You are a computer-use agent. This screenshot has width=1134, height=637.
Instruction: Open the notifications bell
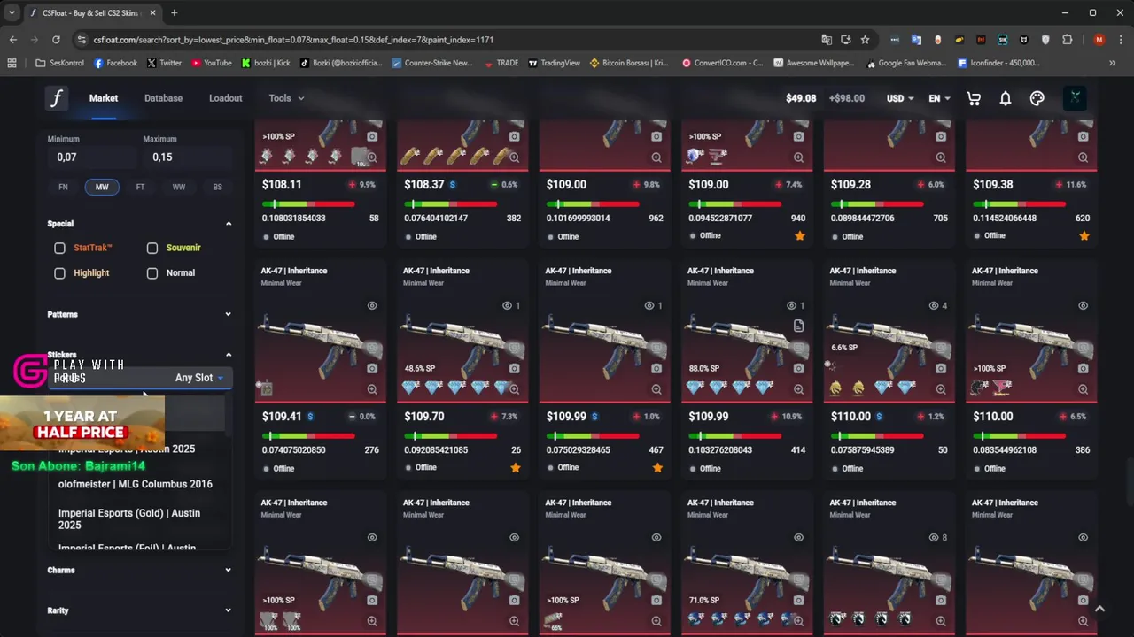tap(1006, 98)
